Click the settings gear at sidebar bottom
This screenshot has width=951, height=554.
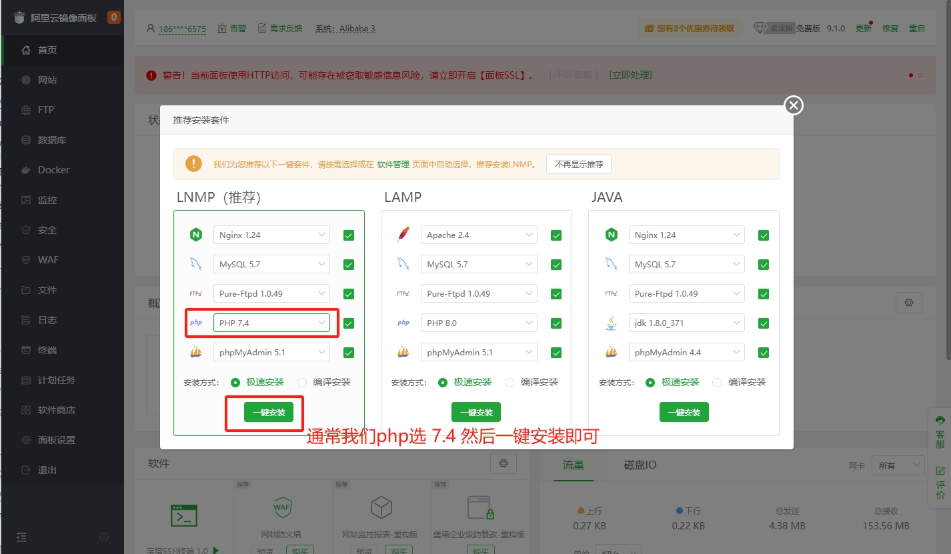pyautogui.click(x=104, y=537)
